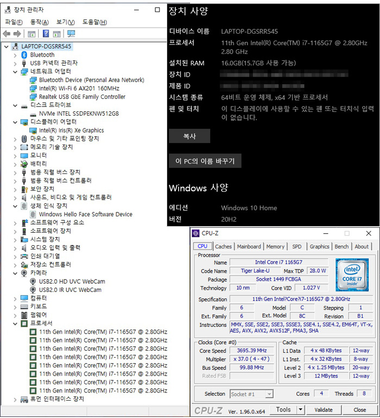Open the Tools dropdown arrow in CPU-Z

pos(300,409)
